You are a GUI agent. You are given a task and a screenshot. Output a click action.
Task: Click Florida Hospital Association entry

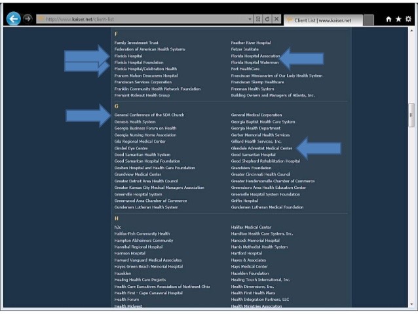[256, 56]
